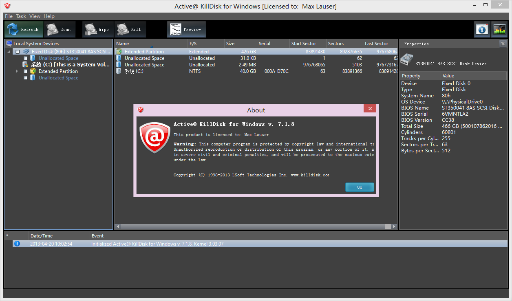Click the red shield logo in About dialog
The width and height of the screenshot is (512, 301).
click(154, 137)
